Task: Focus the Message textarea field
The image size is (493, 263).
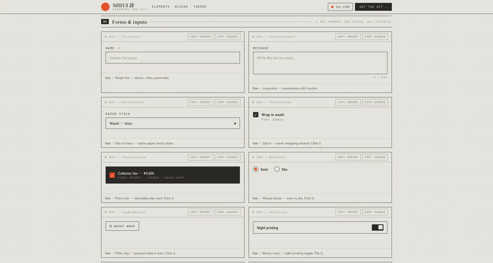Action: coord(320,63)
